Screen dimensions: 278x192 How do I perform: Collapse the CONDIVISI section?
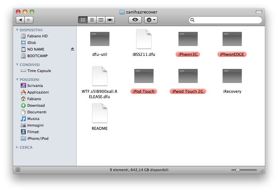(x=17, y=64)
